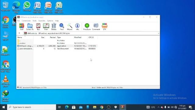The height and width of the screenshot is (110, 195).
Task: Click the Add toolbar button in WinRAR
Action: (22, 27)
